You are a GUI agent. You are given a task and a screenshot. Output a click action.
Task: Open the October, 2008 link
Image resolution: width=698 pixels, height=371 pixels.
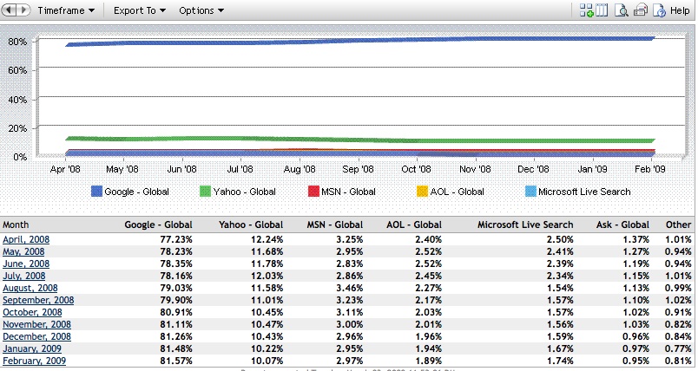pyautogui.click(x=32, y=312)
